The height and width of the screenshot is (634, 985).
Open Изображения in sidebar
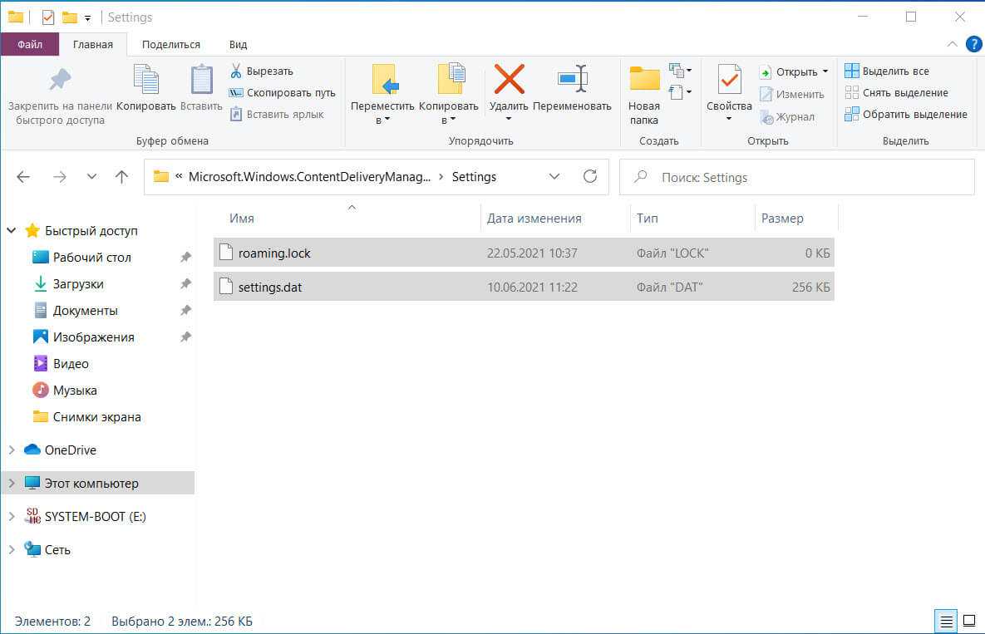93,337
